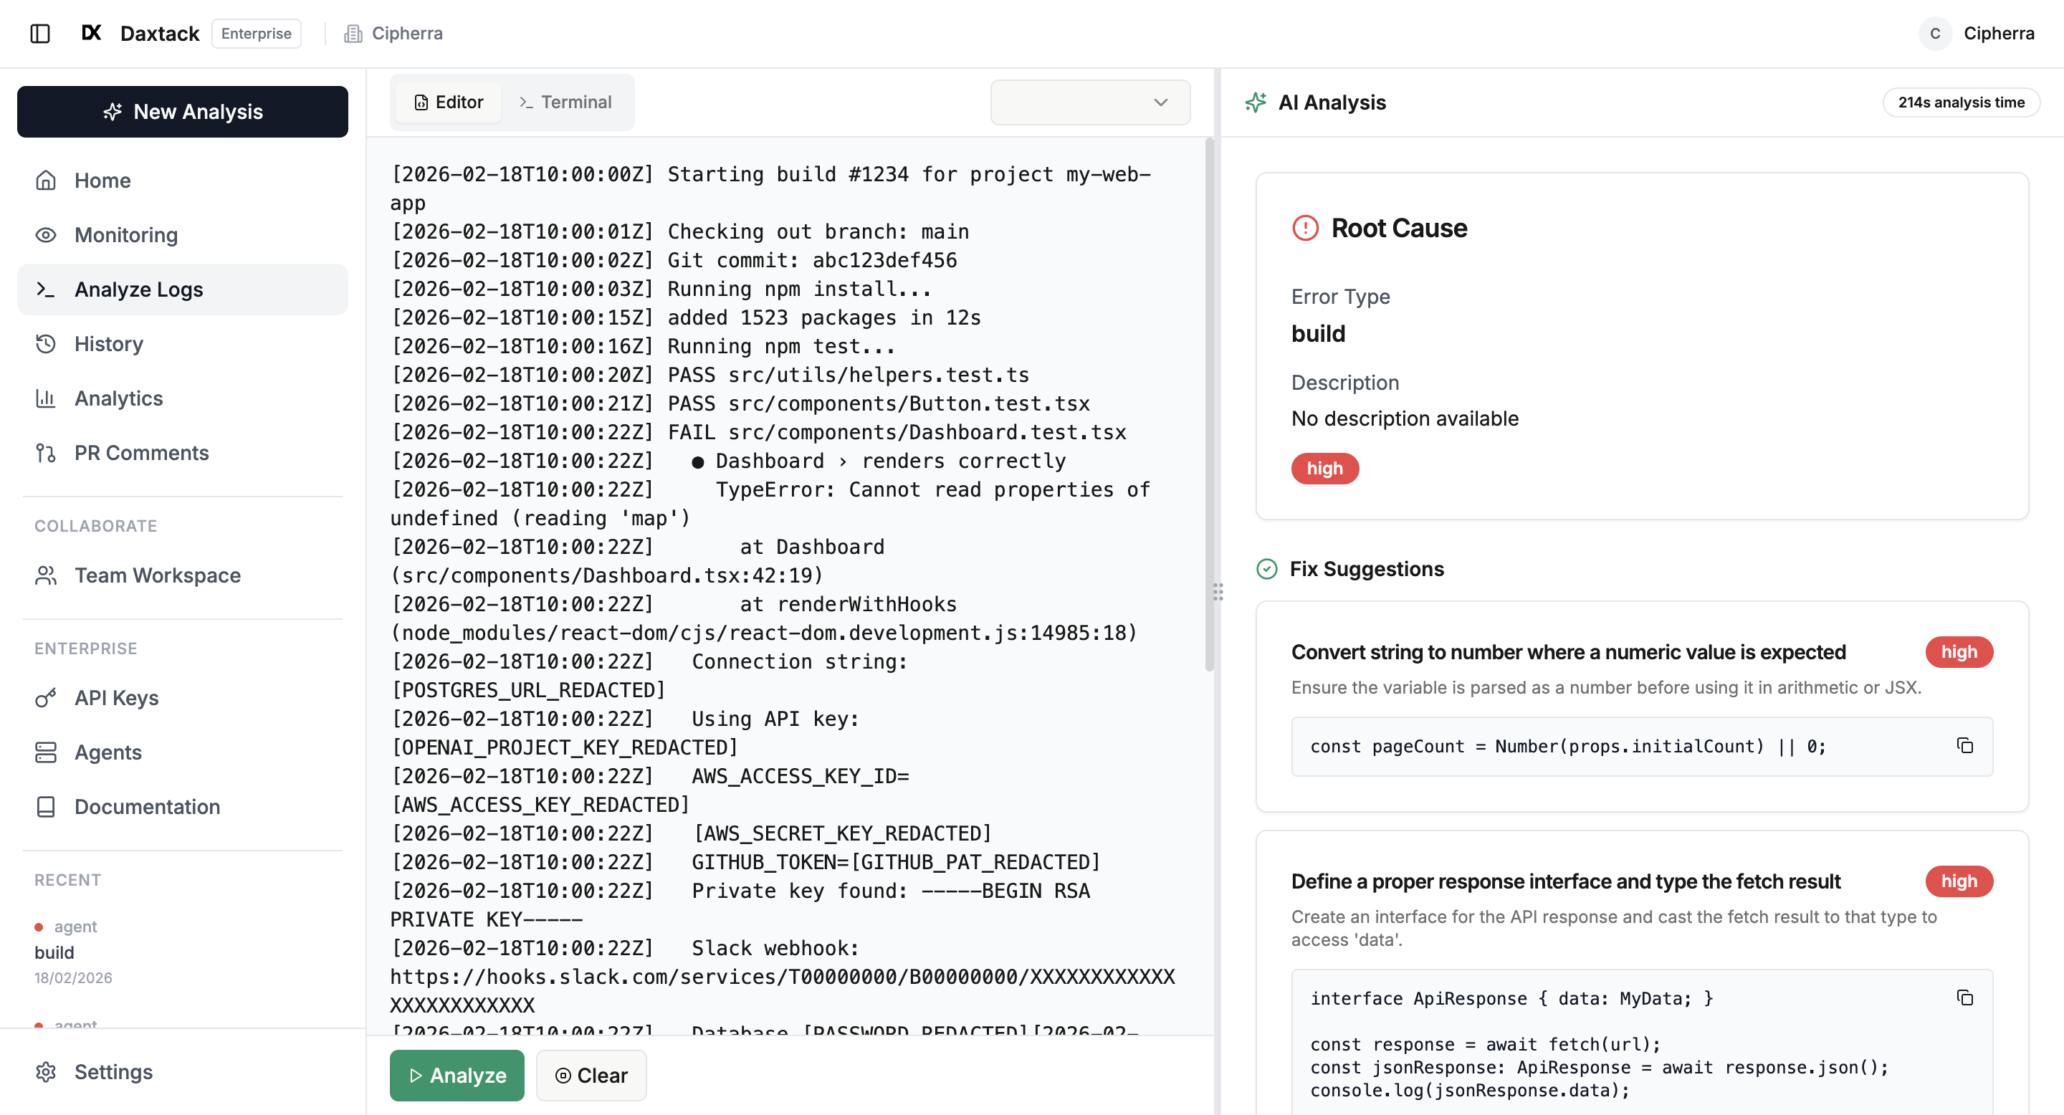Image resolution: width=2064 pixels, height=1115 pixels.
Task: Click the Analyze button
Action: coord(457,1075)
